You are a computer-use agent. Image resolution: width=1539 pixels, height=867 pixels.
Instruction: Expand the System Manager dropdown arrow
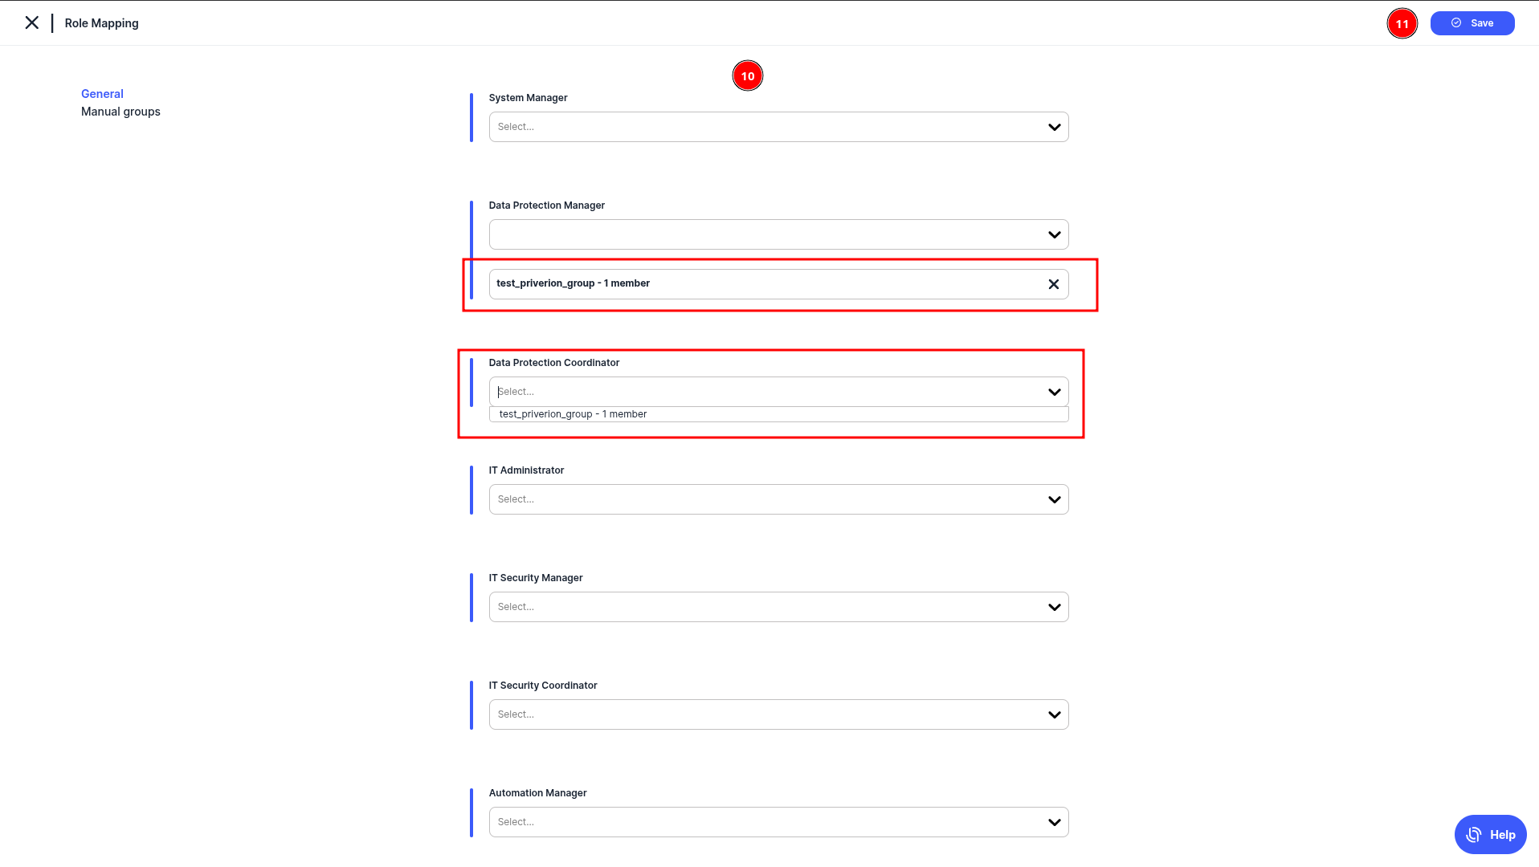pyautogui.click(x=1054, y=127)
